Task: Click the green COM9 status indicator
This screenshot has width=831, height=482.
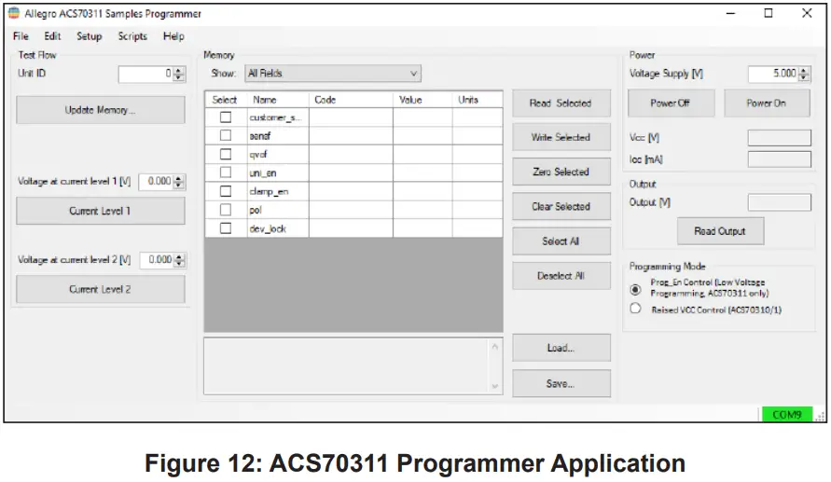Action: click(x=787, y=414)
